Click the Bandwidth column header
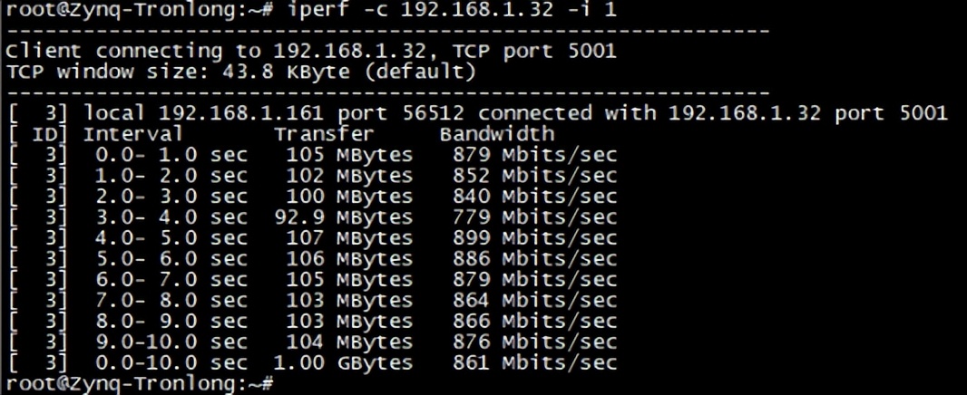The image size is (967, 395). (x=496, y=134)
